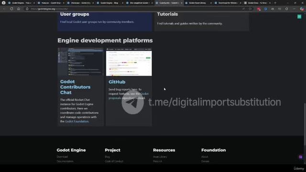Open Download in Godot Engine footer

click(62, 157)
